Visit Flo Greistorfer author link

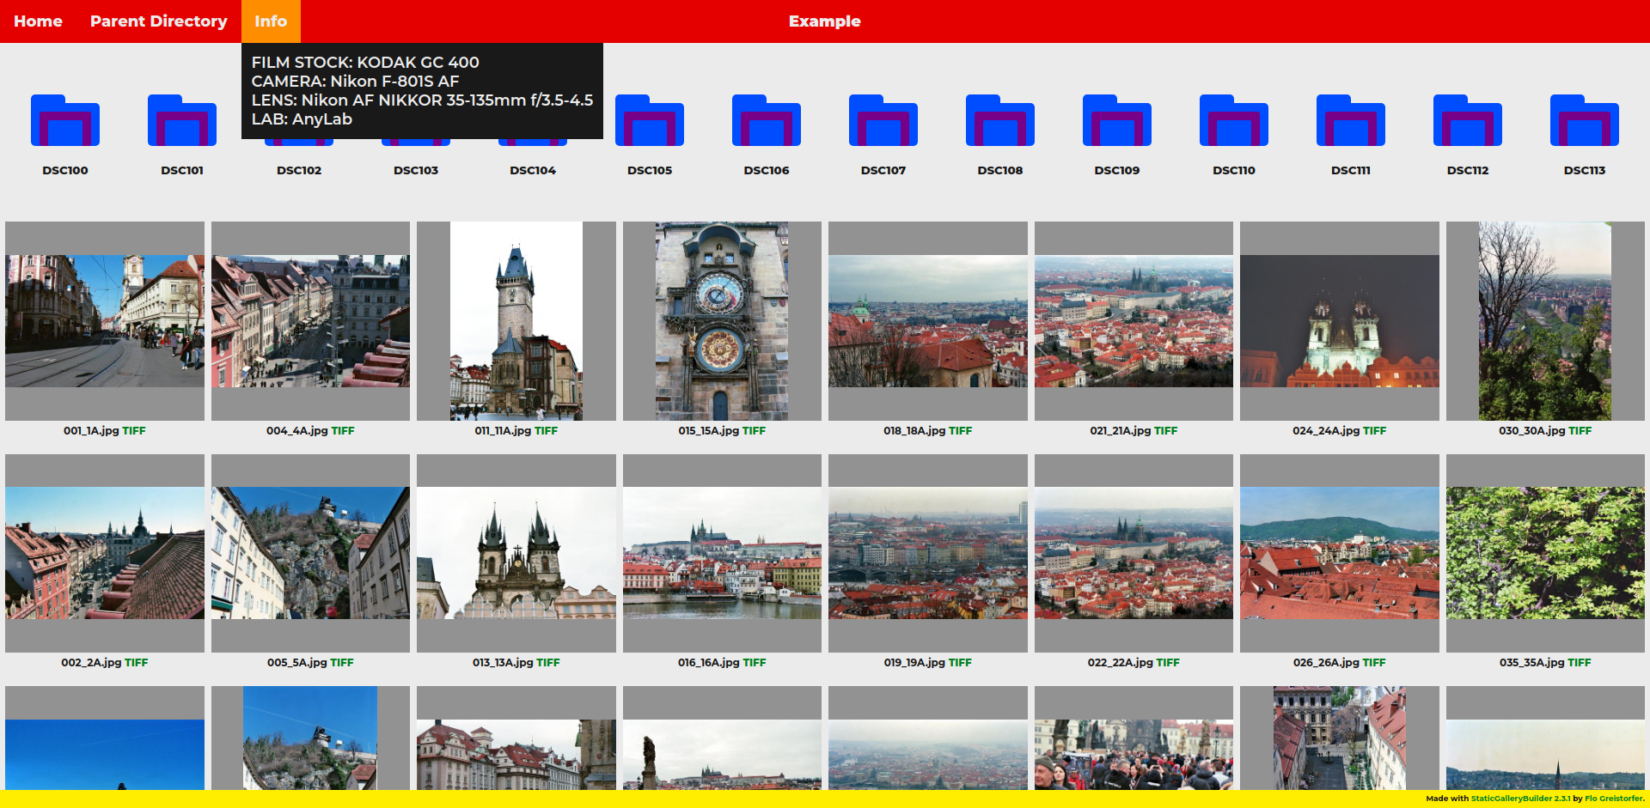(1613, 799)
